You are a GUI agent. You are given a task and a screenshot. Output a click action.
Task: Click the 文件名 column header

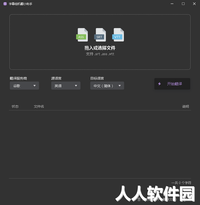click(39, 106)
